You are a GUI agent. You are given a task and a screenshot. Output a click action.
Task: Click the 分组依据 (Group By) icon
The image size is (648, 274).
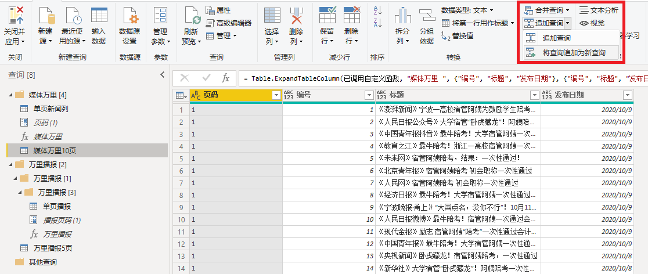[x=427, y=17]
